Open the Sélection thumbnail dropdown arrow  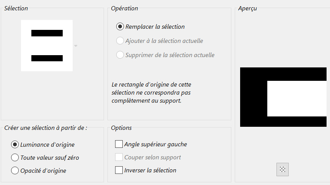pyautogui.click(x=76, y=46)
